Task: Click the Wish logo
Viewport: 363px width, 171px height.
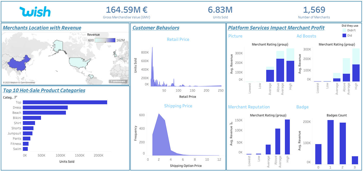Action: coord(35,11)
